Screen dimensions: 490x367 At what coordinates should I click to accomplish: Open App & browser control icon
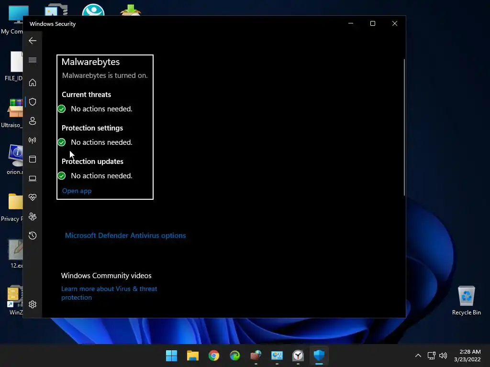click(x=33, y=159)
